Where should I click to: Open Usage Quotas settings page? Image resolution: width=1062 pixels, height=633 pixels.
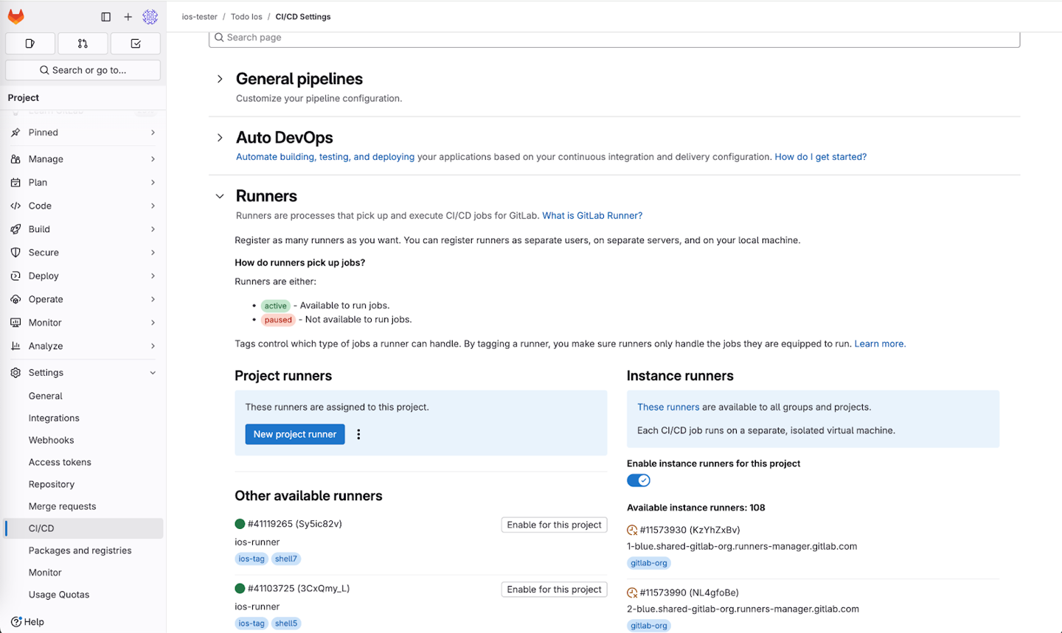[x=84, y=595]
